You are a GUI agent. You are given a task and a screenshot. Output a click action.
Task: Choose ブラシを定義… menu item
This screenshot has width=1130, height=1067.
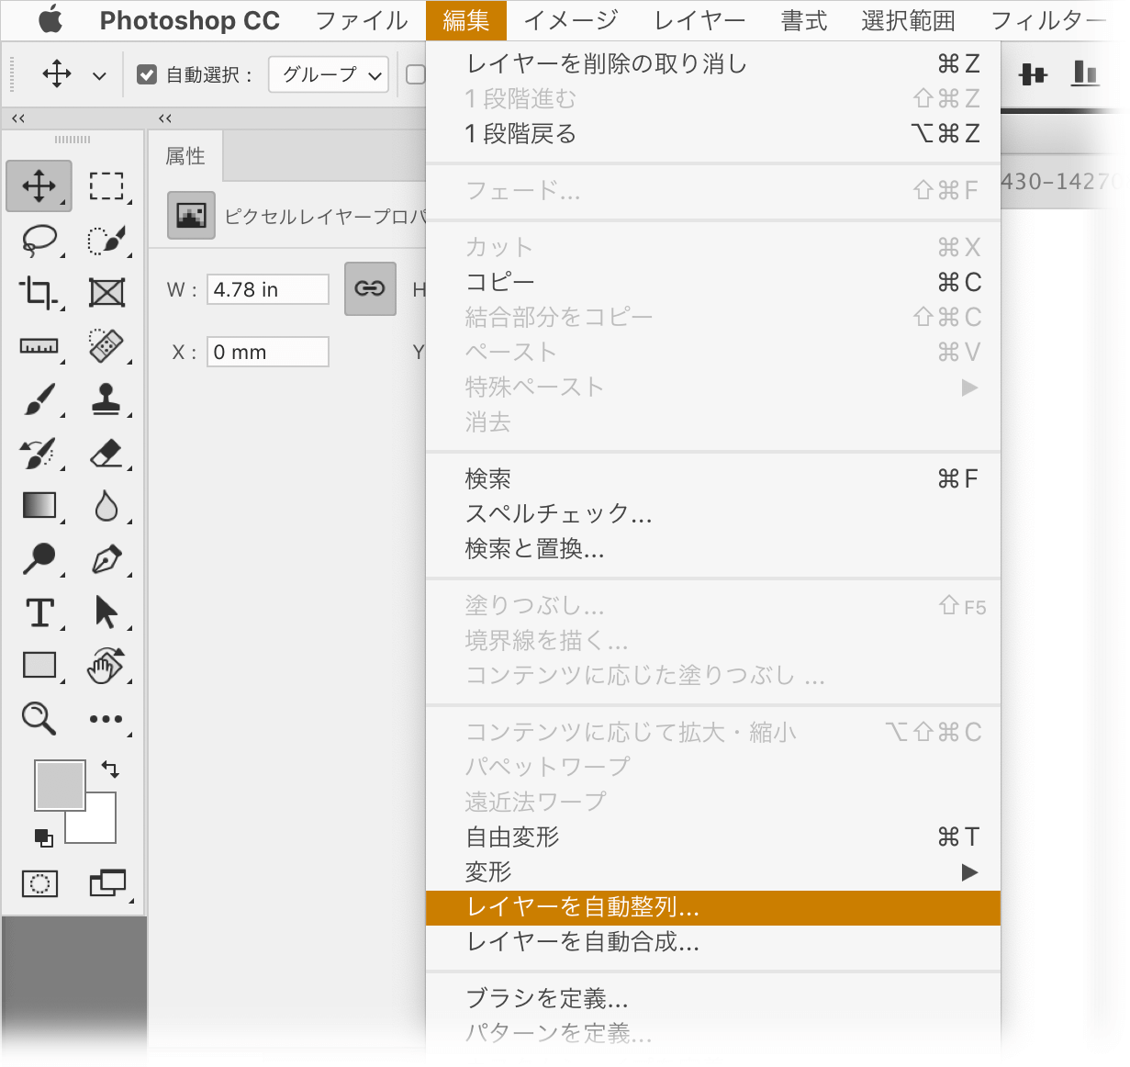click(713, 998)
